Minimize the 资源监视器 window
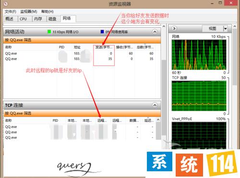 tap(212, 3)
